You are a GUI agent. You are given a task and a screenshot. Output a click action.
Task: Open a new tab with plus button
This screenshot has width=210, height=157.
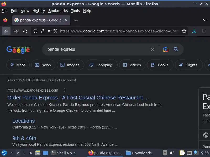76,20
